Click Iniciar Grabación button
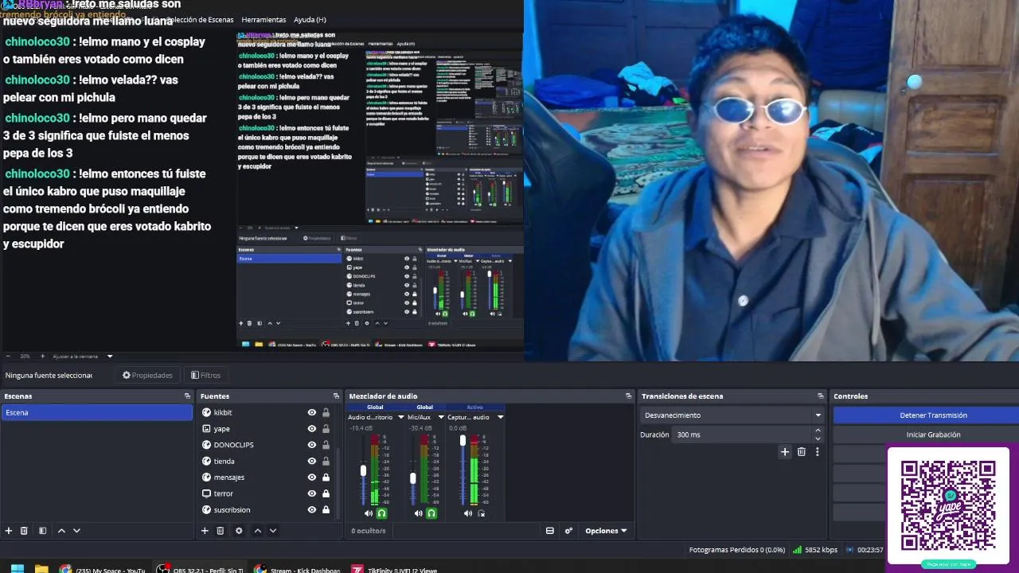 (x=933, y=435)
